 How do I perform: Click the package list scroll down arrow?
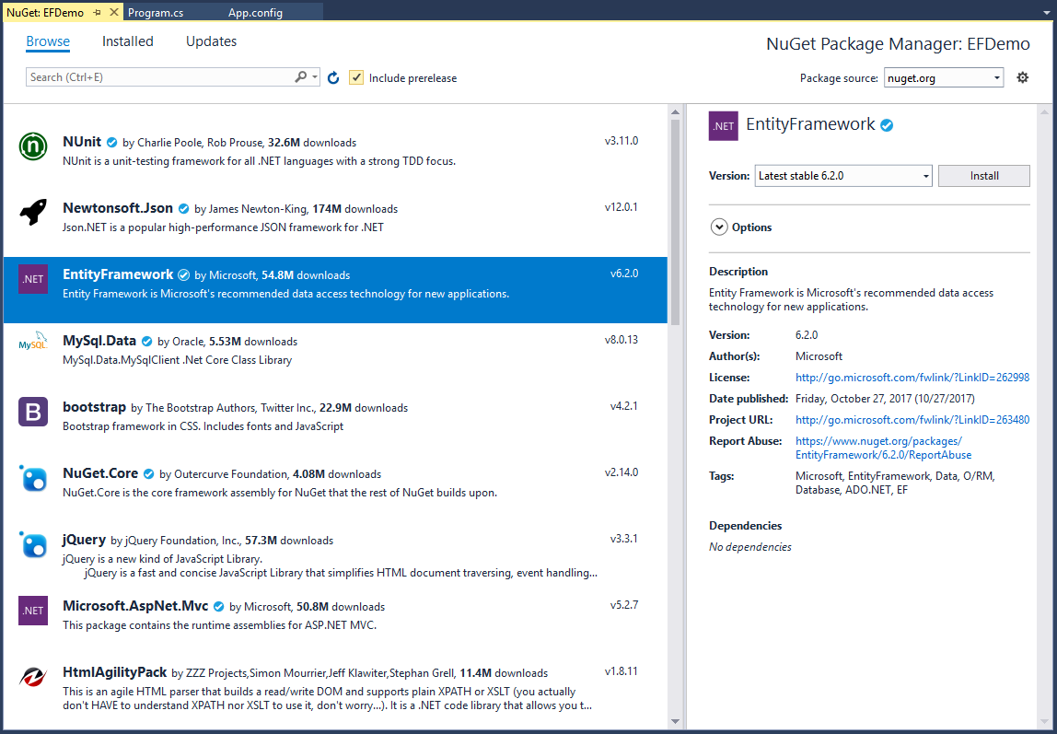tap(676, 721)
